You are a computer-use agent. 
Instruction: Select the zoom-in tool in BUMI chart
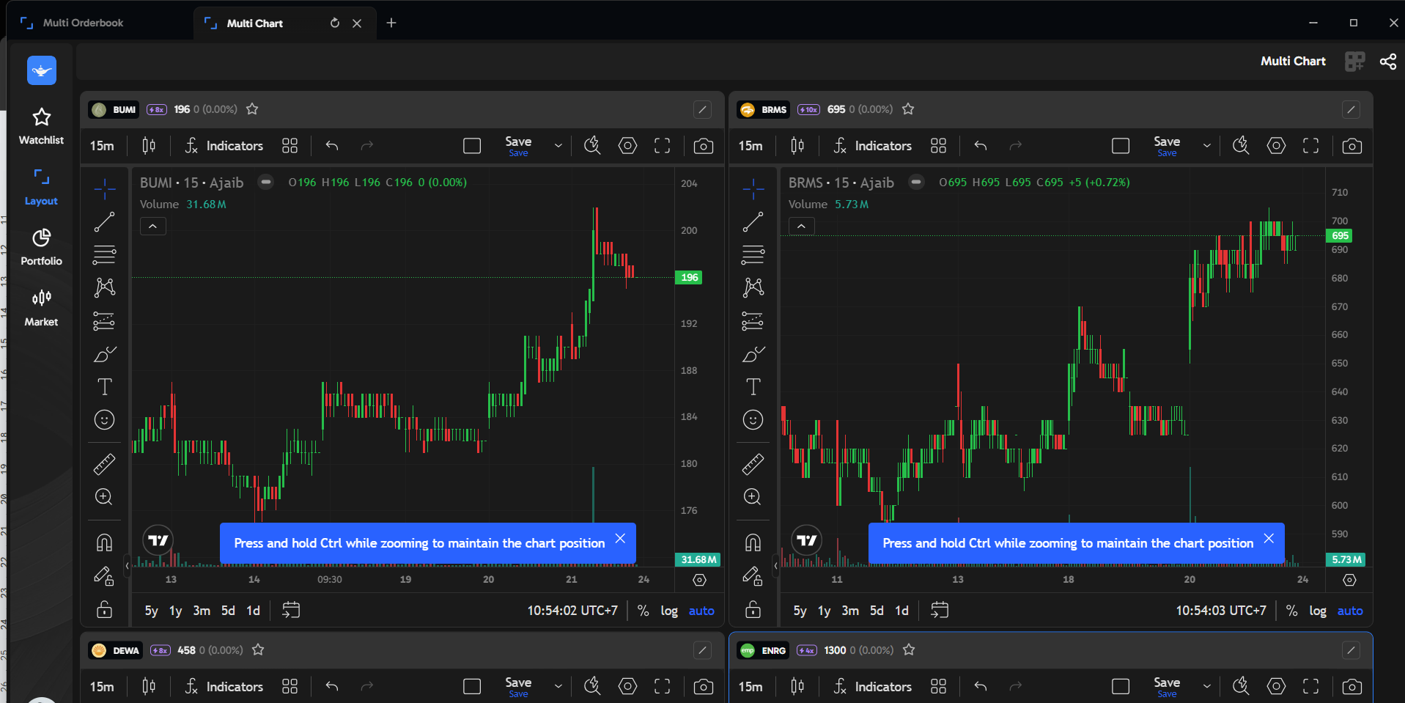click(104, 497)
